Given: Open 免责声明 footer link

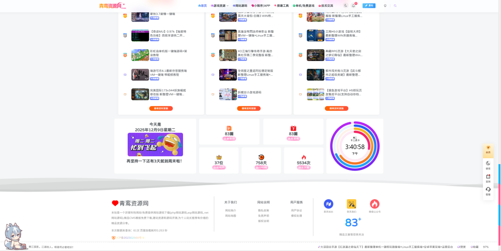Looking at the screenshot, I should pos(264,216).
